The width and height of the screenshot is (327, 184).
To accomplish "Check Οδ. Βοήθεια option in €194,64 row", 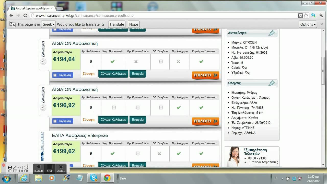I will [161, 61].
